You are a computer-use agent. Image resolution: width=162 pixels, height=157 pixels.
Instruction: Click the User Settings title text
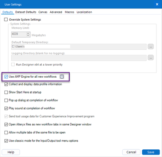[x=13, y=4]
